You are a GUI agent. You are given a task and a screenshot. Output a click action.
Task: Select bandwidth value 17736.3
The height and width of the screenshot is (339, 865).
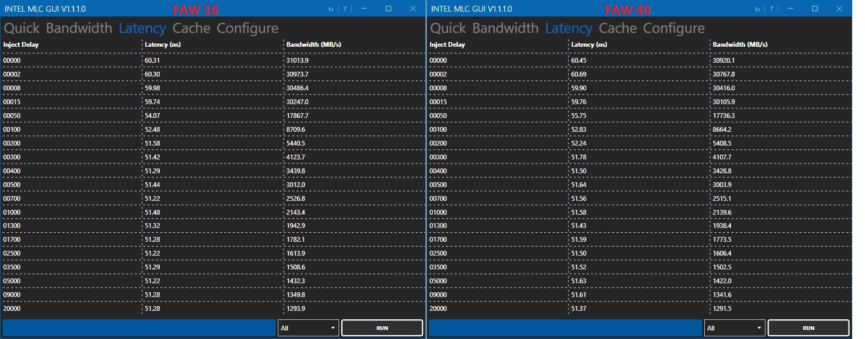(x=724, y=116)
